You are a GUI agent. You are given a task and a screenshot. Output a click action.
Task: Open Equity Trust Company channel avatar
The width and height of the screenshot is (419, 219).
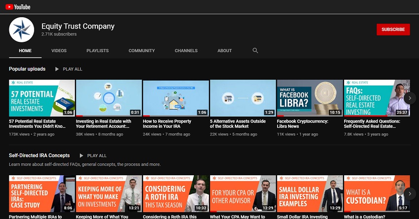21,30
